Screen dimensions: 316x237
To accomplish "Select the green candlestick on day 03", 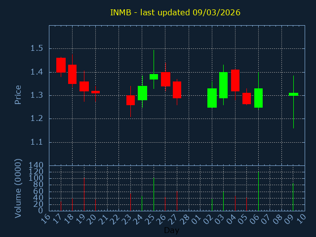I will (223, 85).
